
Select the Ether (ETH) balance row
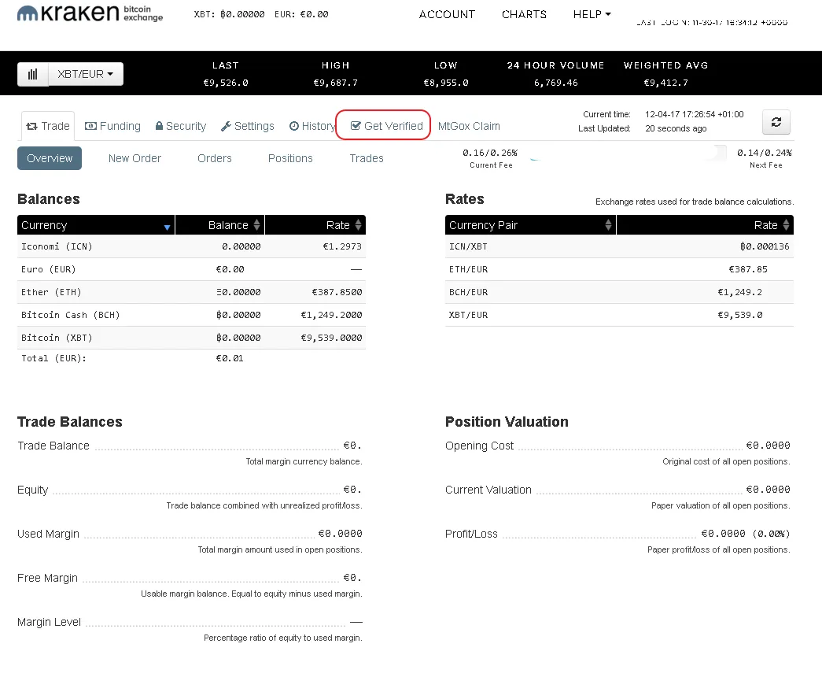pyautogui.click(x=191, y=292)
